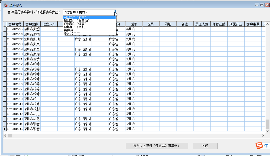270x156 pixels.
Task: Click the Sogou input method S icon
Action: point(259,146)
